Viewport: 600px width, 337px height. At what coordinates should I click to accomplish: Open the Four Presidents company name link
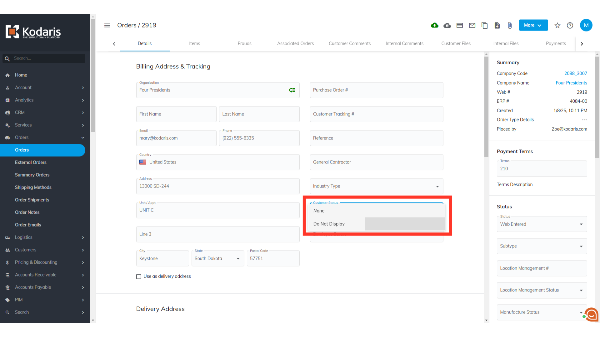[x=571, y=83]
